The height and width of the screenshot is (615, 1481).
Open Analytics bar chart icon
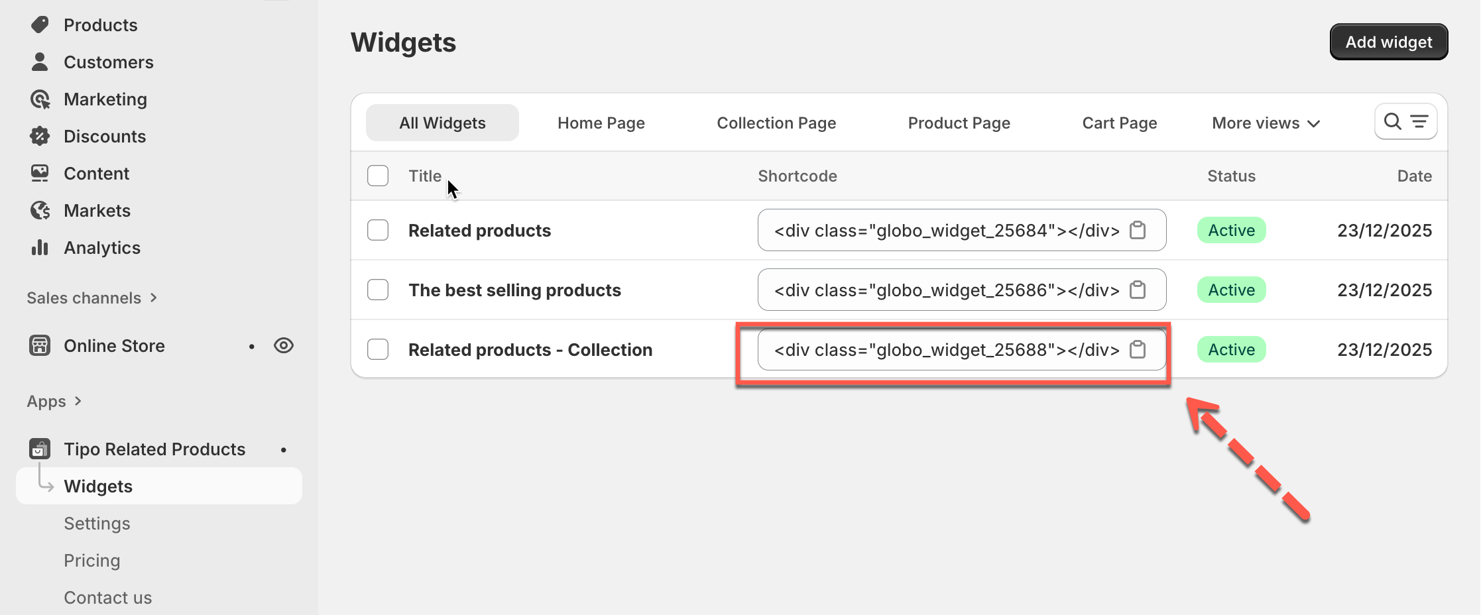40,247
